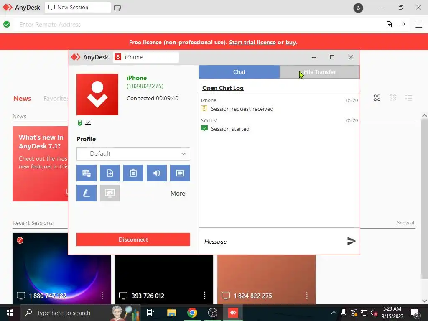Viewport: 428px width, 321px height.
Task: Click the muted volume tray icon
Action: (374, 313)
